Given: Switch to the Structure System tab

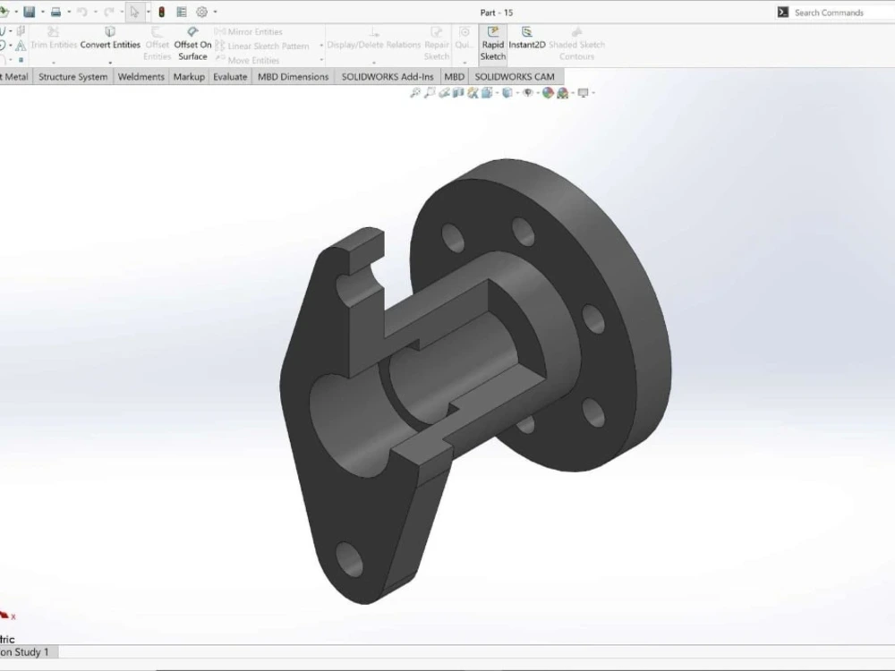Looking at the screenshot, I should [73, 76].
